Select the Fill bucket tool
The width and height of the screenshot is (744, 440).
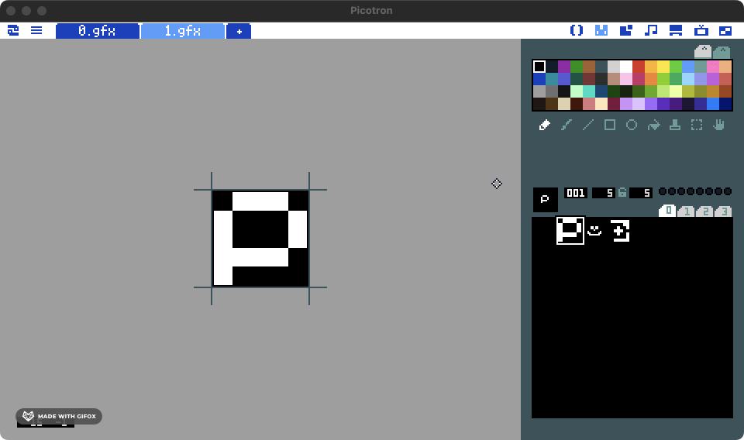click(653, 125)
